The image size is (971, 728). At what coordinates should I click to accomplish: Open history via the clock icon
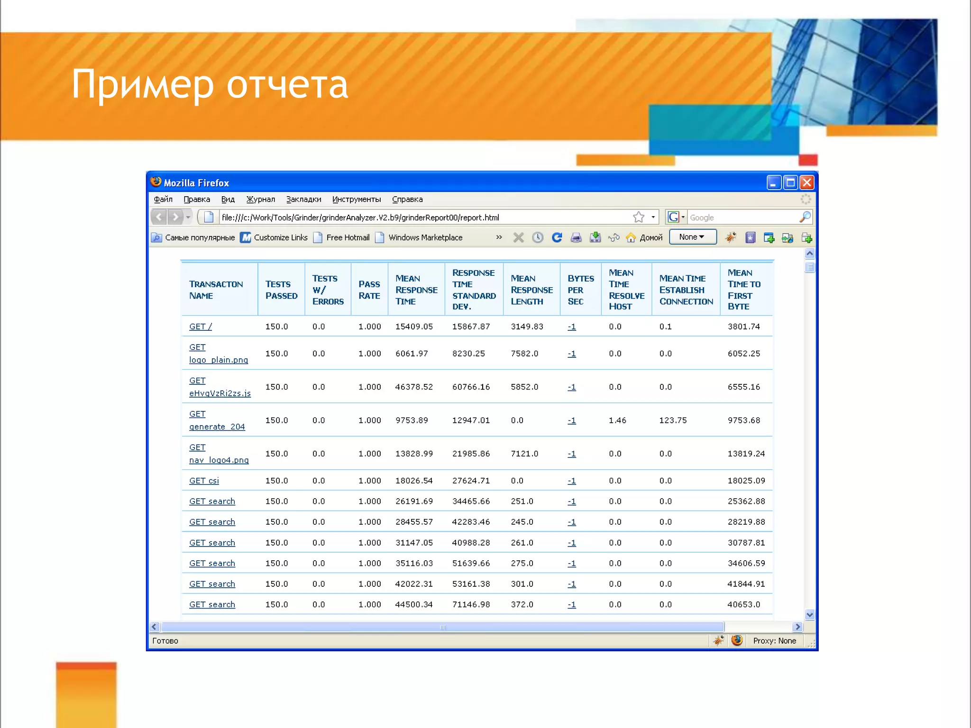tap(537, 237)
